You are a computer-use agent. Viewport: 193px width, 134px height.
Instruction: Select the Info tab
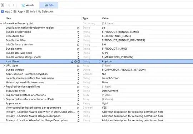pos(49,5)
